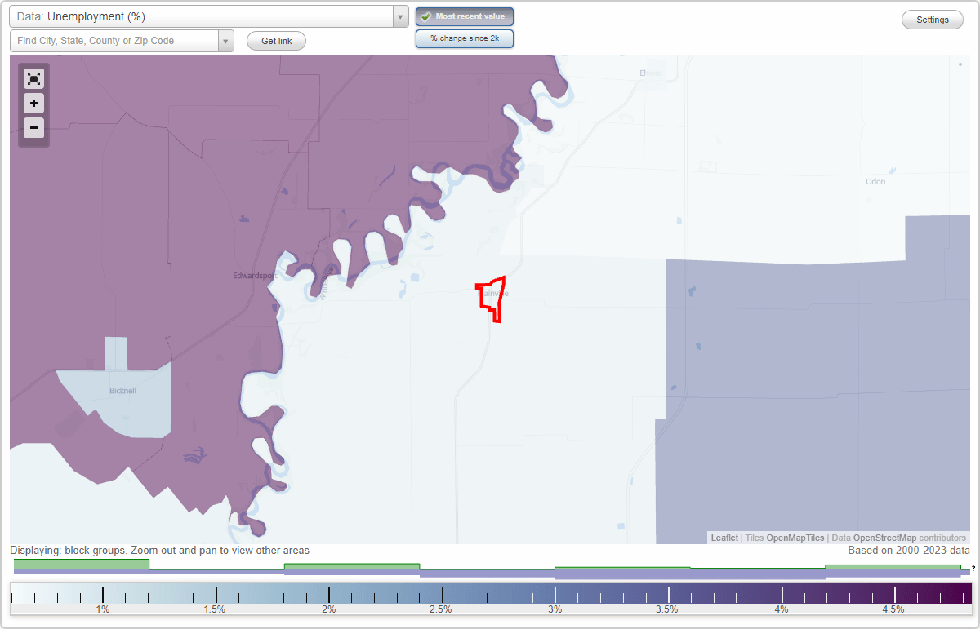The width and height of the screenshot is (980, 629).
Task: Click the Bicknell label on map
Action: click(122, 391)
